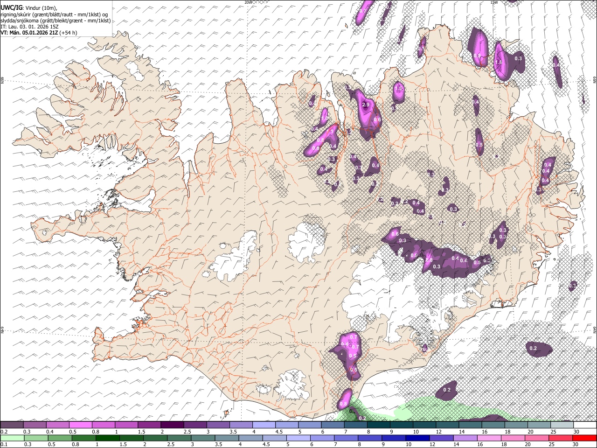
Task: Select the top legend swatch between 6 and 7
Action: pos(333,425)
